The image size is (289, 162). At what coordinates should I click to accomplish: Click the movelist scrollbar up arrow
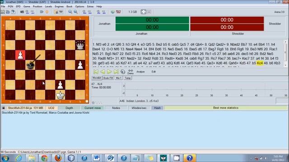[285, 42]
